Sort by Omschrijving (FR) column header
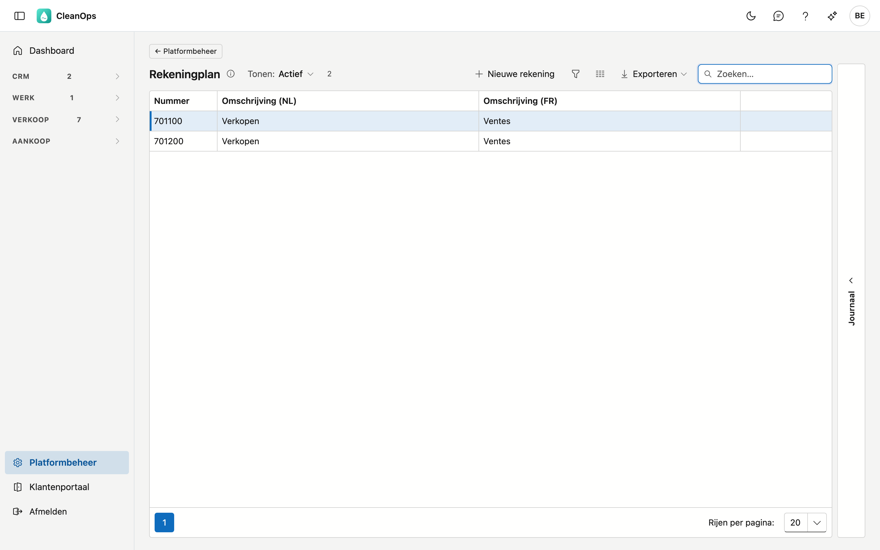The height and width of the screenshot is (550, 880). (610, 101)
